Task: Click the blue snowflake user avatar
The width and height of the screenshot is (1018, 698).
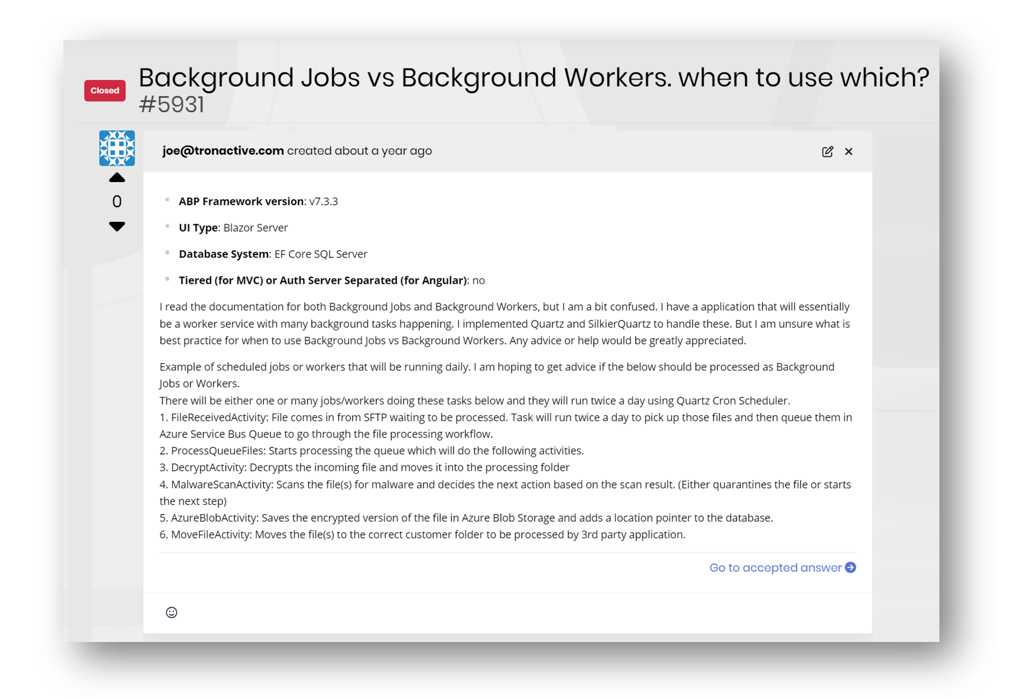Action: pos(117,148)
